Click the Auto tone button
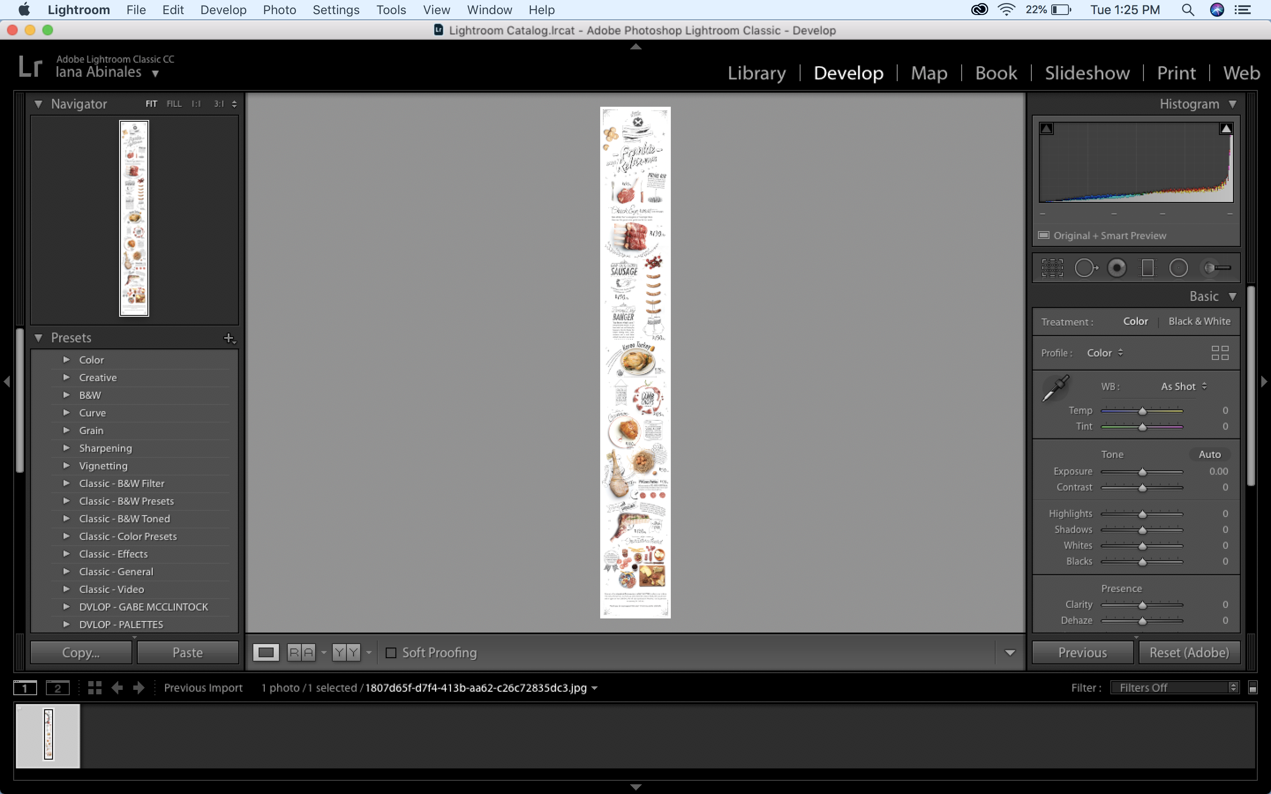Screen dimensions: 1271x794 tap(1209, 454)
